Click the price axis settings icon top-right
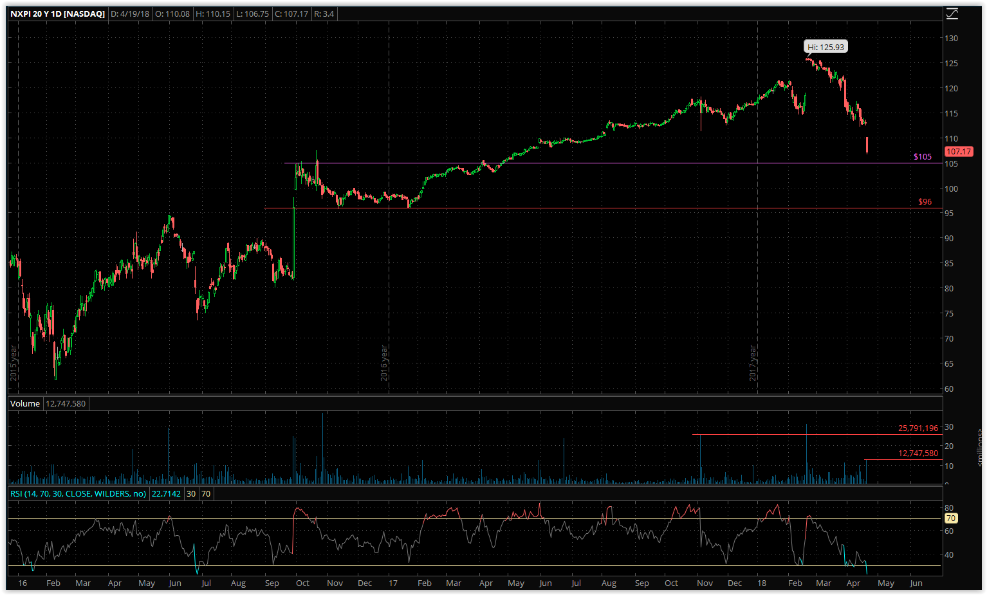The height and width of the screenshot is (595, 987). [x=952, y=14]
